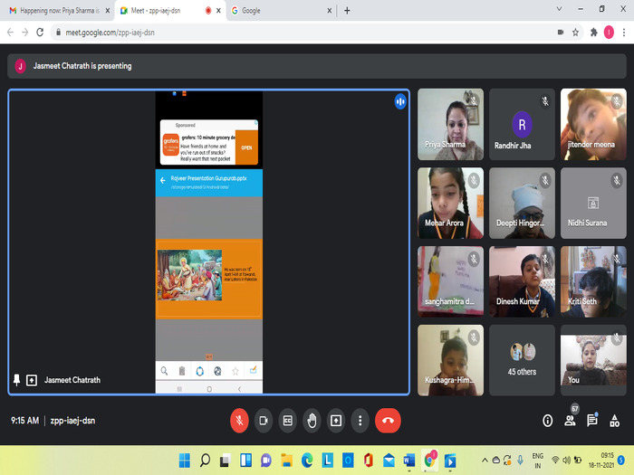The width and height of the screenshot is (634, 475).
Task: Open a new browser tab
Action: [347, 11]
